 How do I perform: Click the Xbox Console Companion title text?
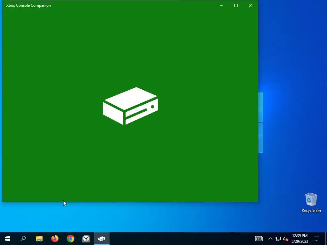tap(28, 5)
